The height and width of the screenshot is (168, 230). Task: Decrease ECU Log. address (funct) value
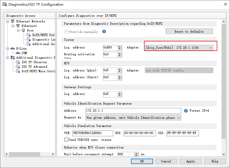coord(120,79)
